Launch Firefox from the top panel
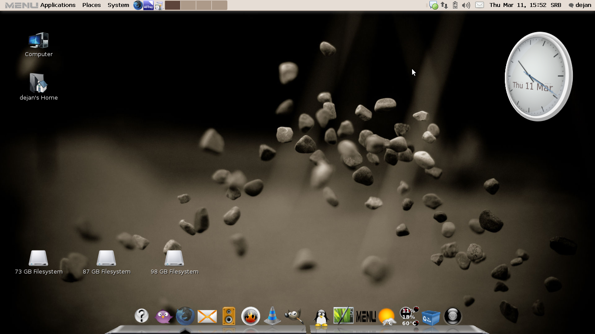595x334 pixels. 138,5
